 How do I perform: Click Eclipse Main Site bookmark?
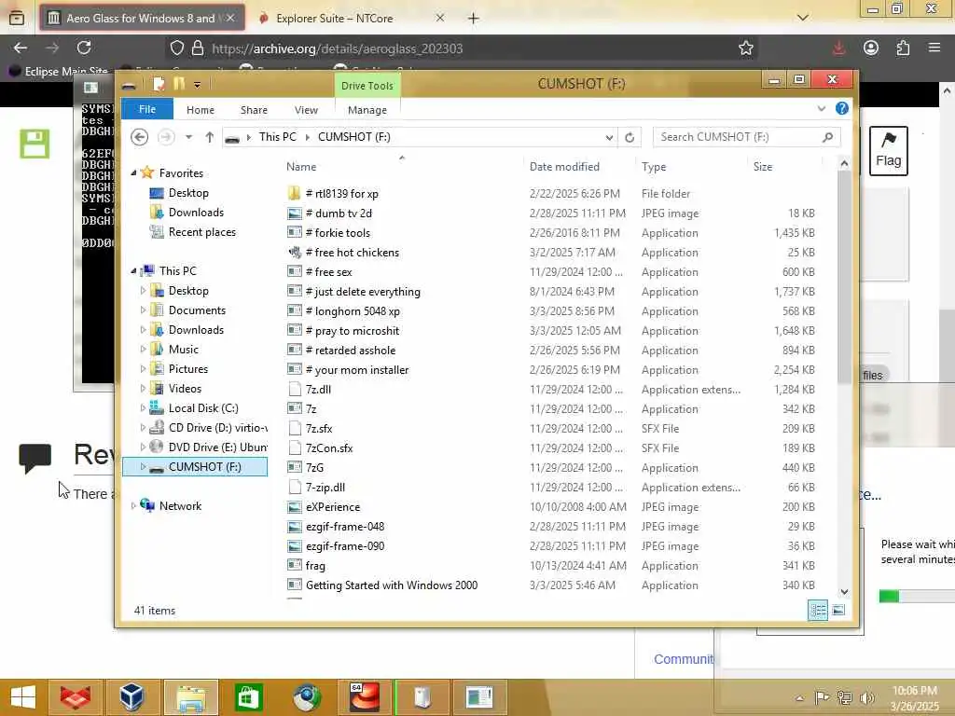point(59,71)
